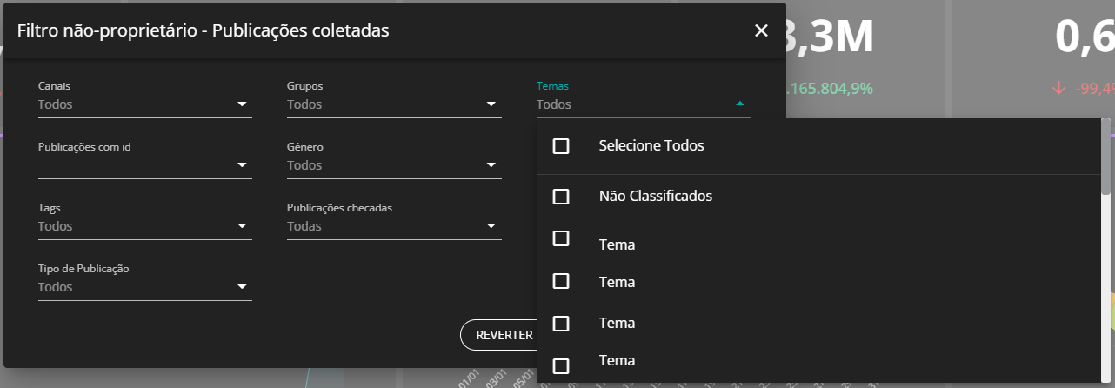
Task: Choose the Selecione Todos list option
Action: click(x=651, y=146)
